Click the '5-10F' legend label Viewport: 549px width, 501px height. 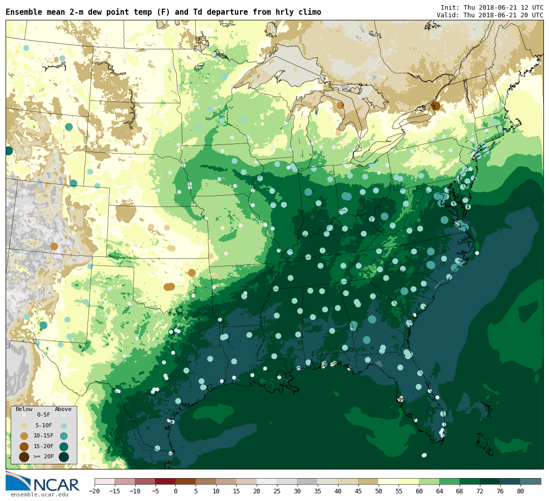pyautogui.click(x=44, y=425)
